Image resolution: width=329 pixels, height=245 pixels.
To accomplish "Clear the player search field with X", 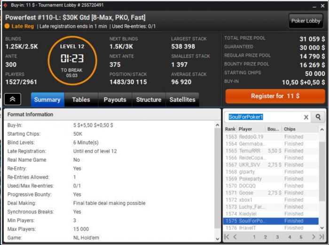I will (x=306, y=117).
